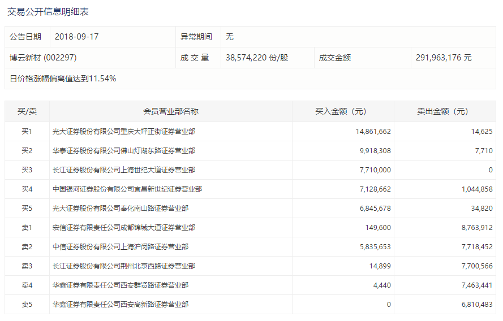Open 宏信证券成都锦城大道证券营业部 entry
Viewport: 503px width, 321px height.
click(124, 228)
